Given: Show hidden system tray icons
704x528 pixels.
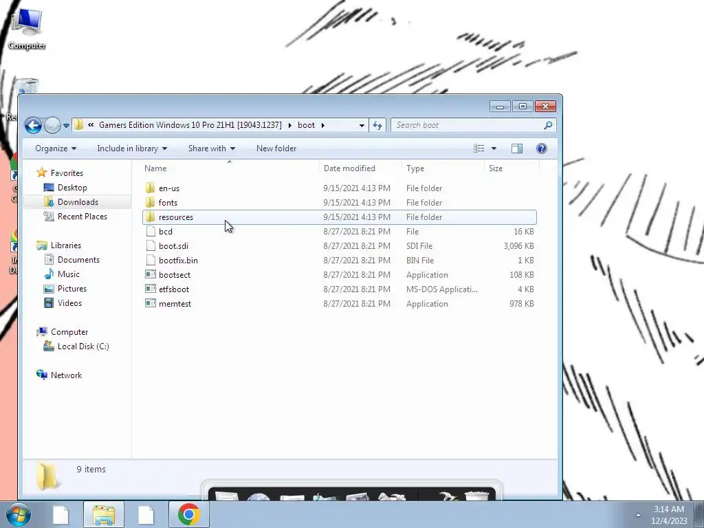Looking at the screenshot, I should [x=638, y=515].
